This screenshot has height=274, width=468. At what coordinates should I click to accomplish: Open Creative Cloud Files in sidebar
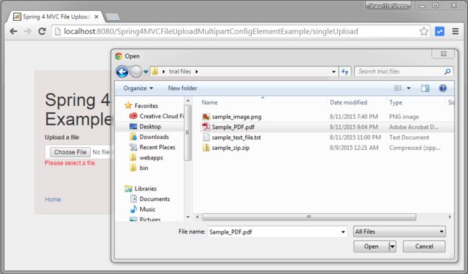point(156,116)
